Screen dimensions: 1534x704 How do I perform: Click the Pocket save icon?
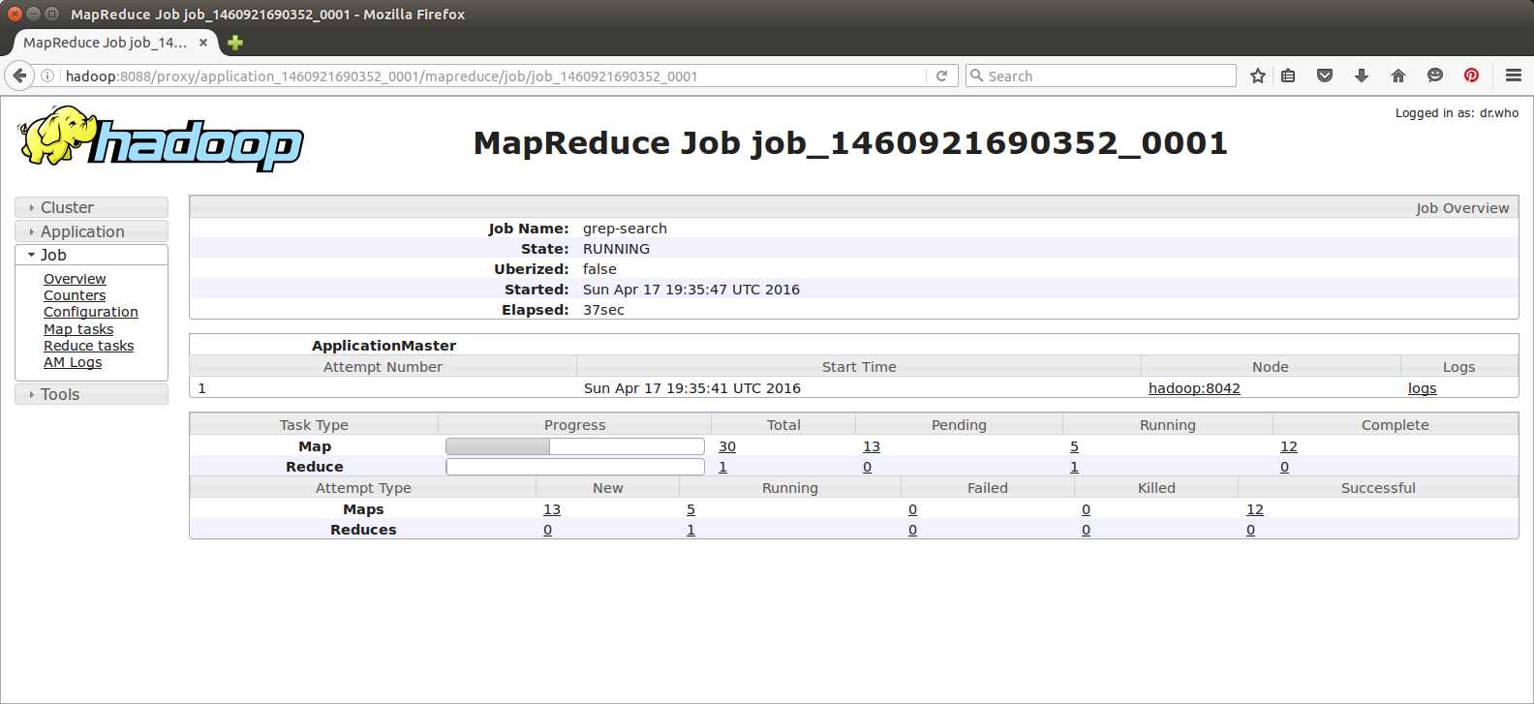1325,76
